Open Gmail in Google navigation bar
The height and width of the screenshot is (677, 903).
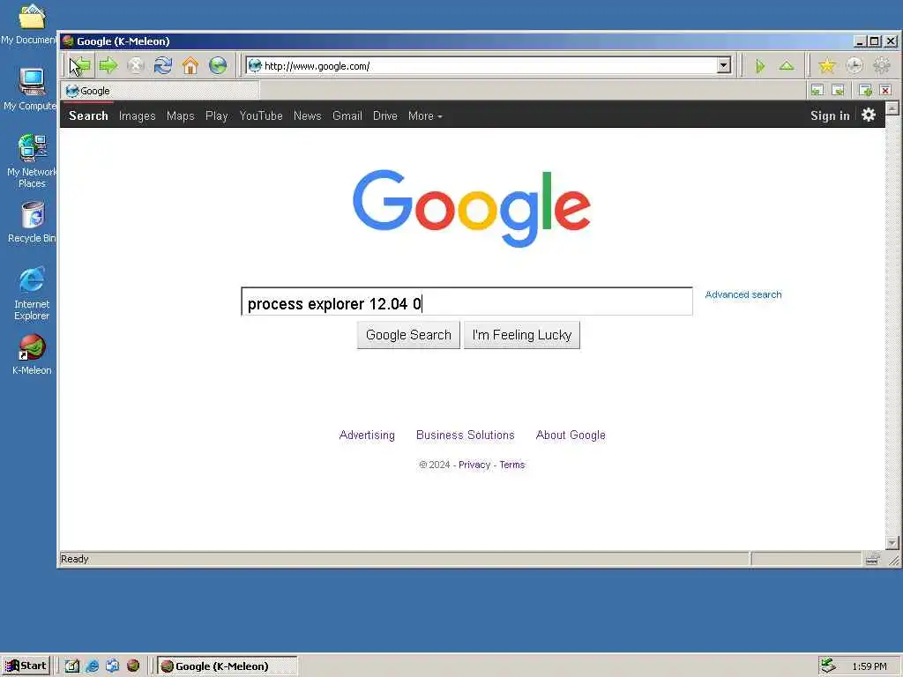(x=347, y=115)
